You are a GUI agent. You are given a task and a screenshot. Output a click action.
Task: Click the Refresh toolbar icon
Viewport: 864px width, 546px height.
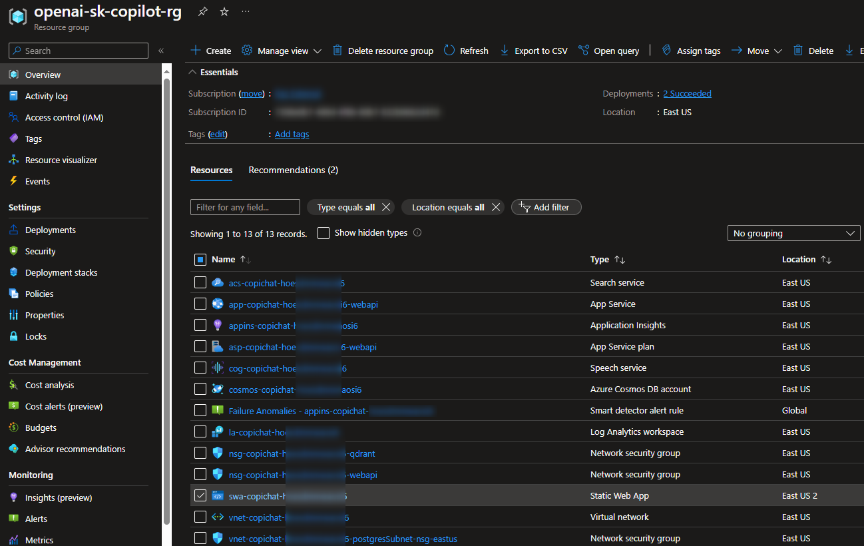coord(449,51)
